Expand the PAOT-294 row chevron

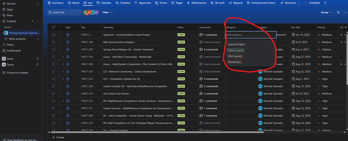pyautogui.click(x=63, y=57)
